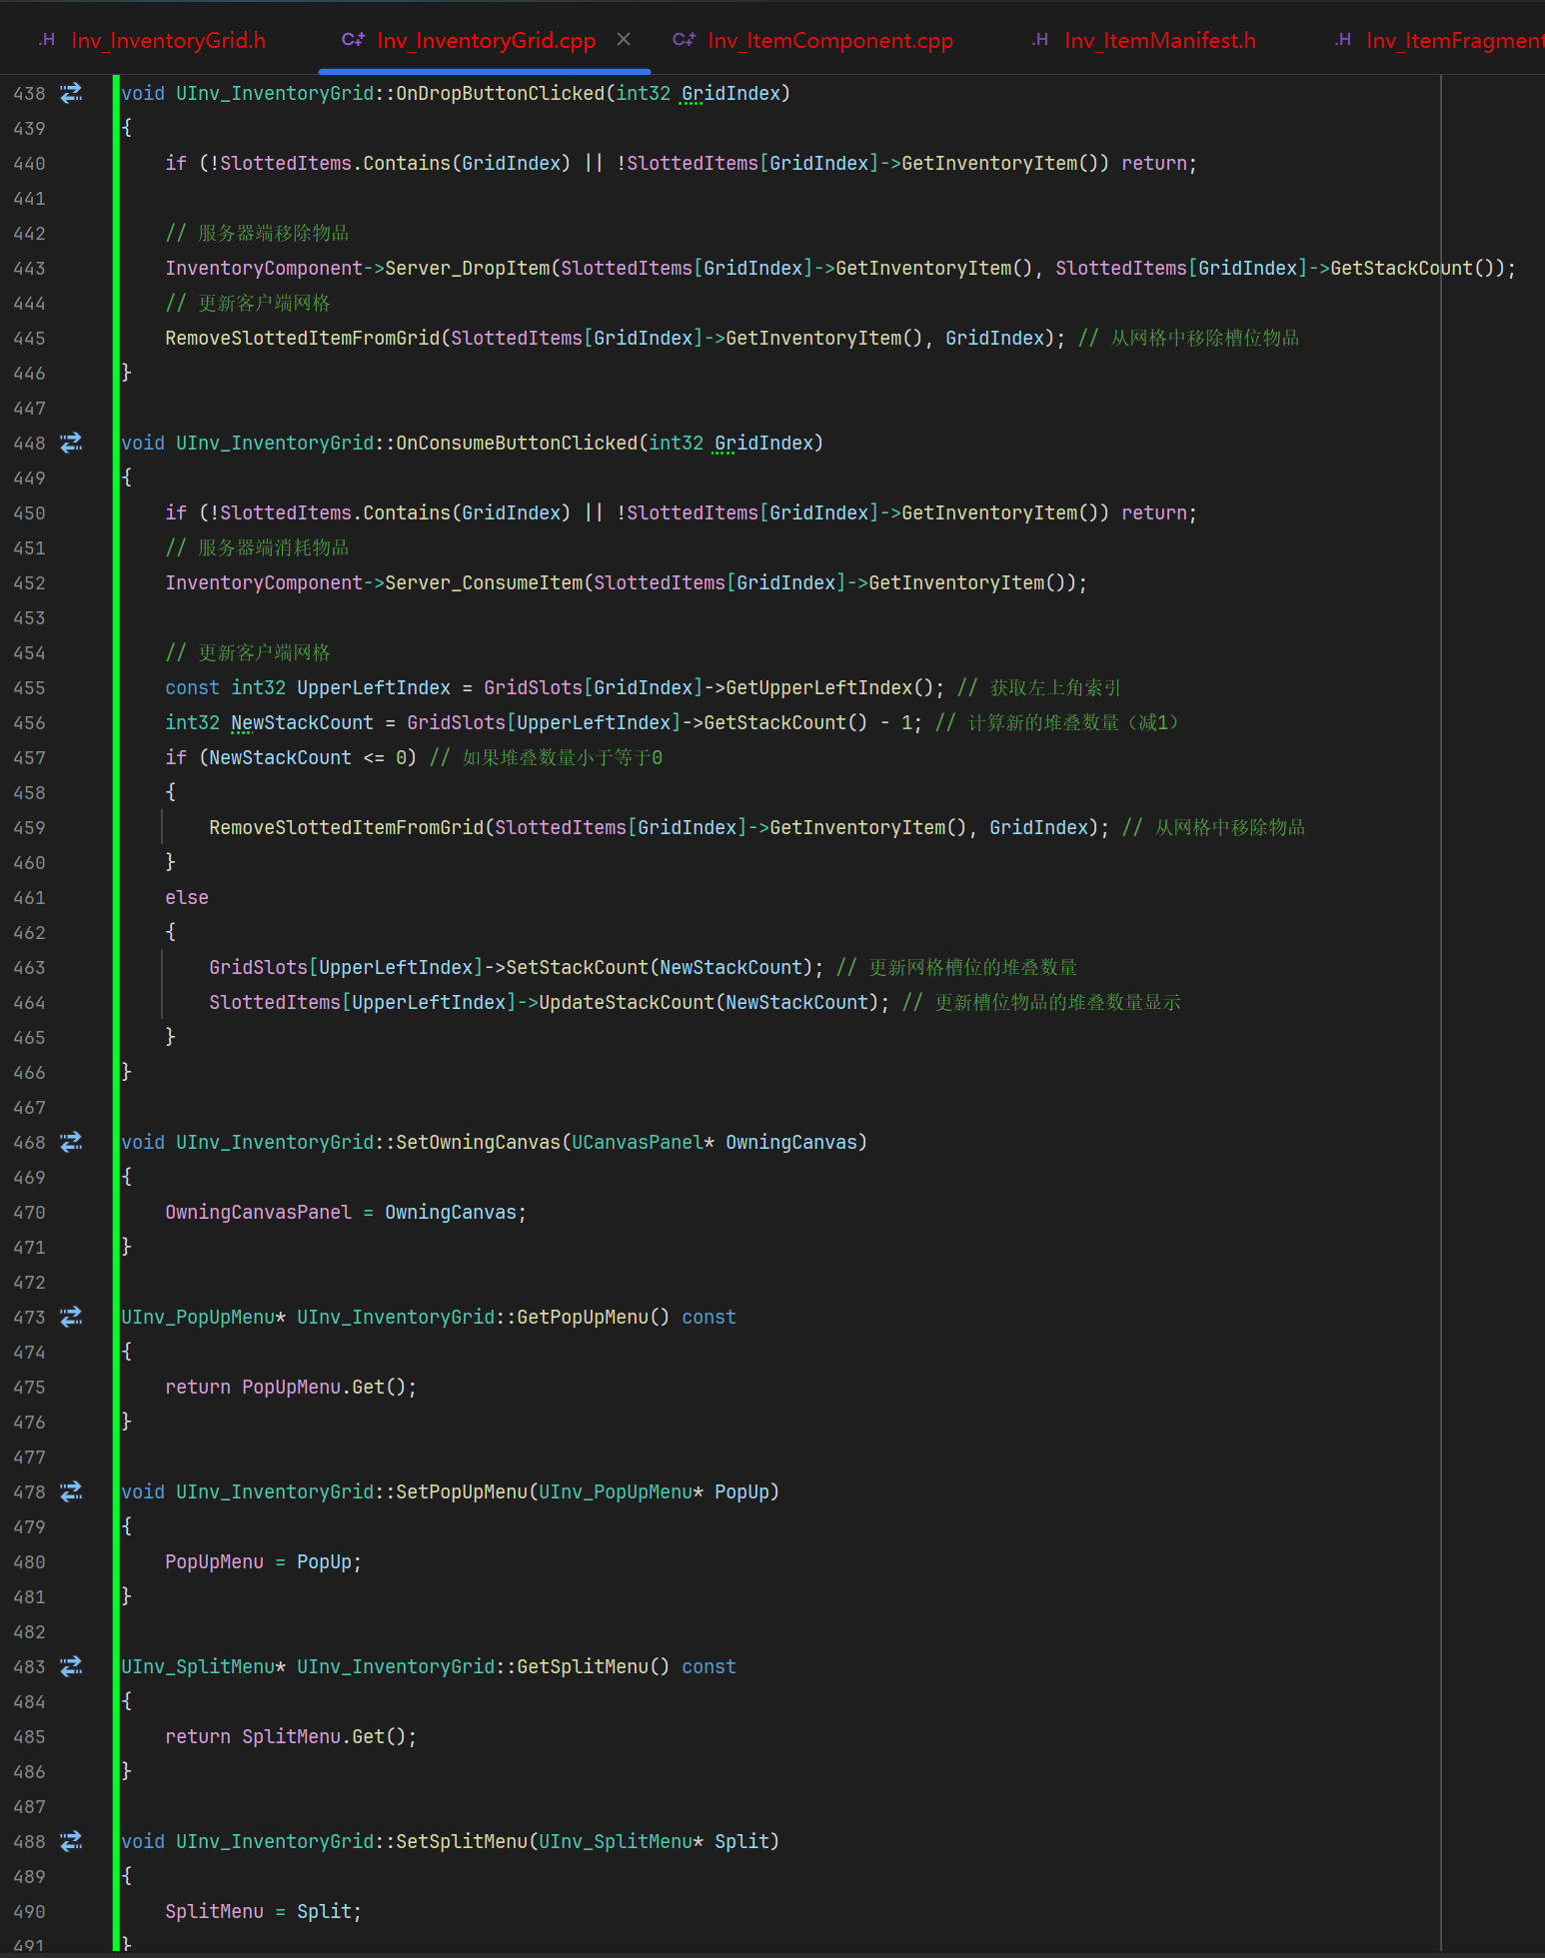The width and height of the screenshot is (1545, 1958).
Task: Click navigate-to-declaration gutter icon at line 473
Action: click(x=71, y=1317)
